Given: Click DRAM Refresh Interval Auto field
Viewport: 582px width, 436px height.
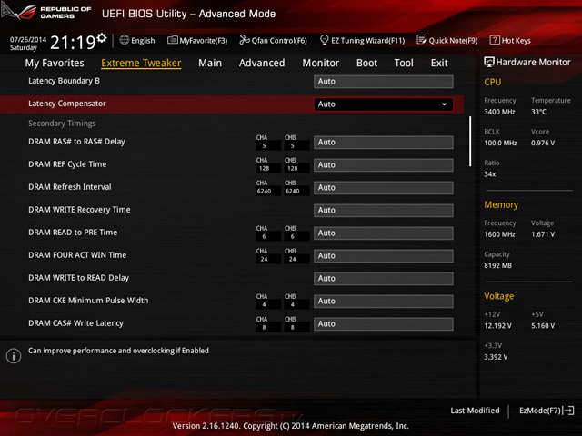Looking at the screenshot, I should (384, 188).
